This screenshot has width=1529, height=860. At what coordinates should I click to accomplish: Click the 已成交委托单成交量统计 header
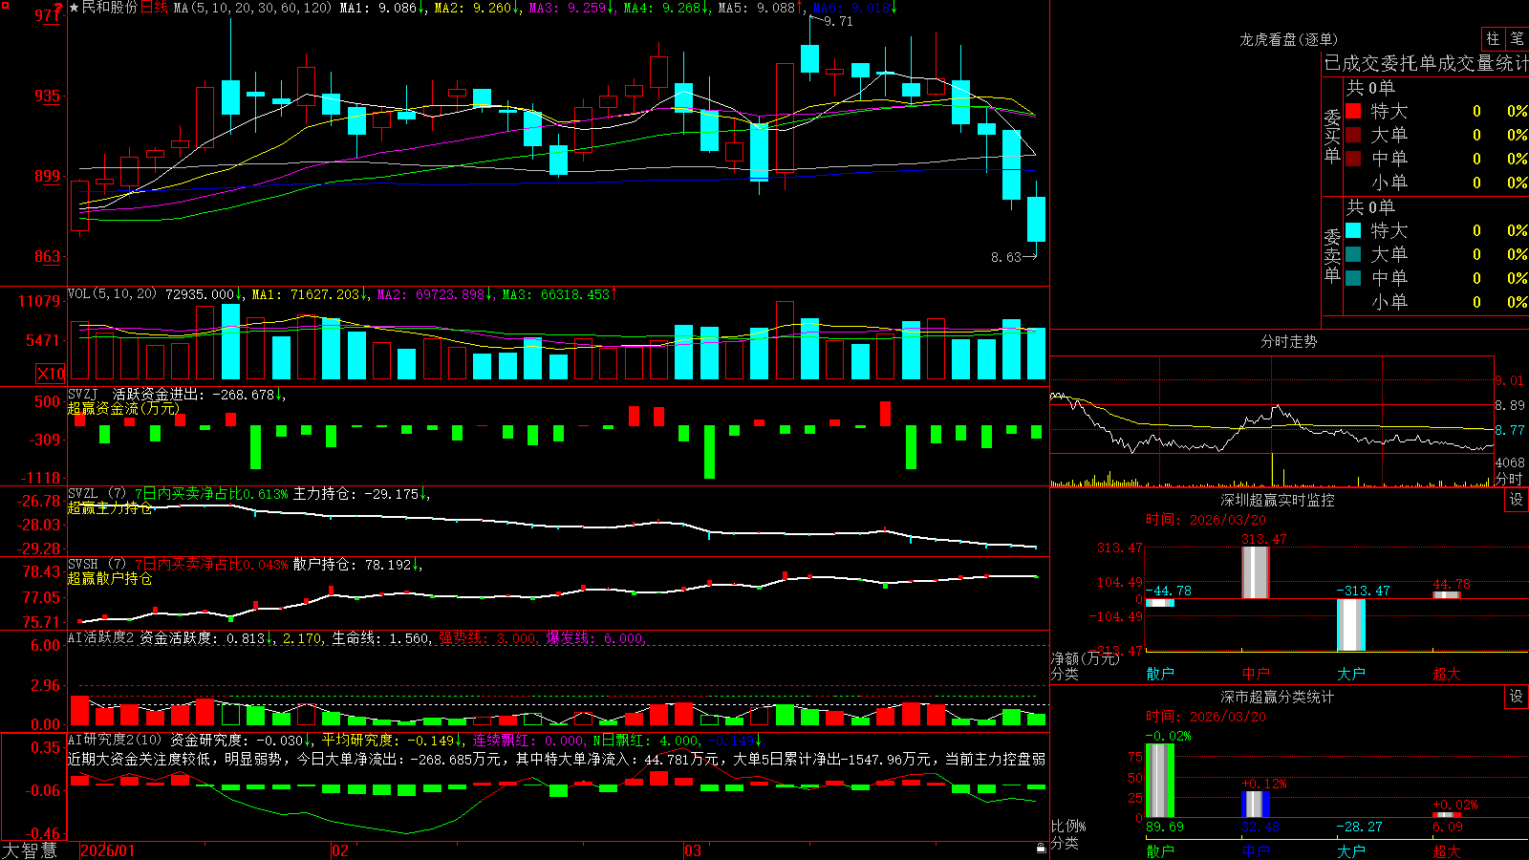click(1426, 63)
